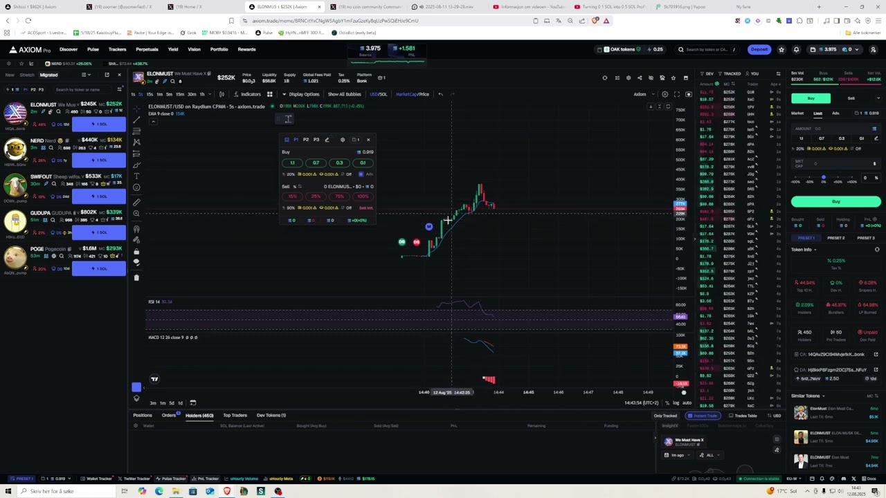This screenshot has height=498, width=886.
Task: Select the text annotation tool
Action: click(x=136, y=176)
